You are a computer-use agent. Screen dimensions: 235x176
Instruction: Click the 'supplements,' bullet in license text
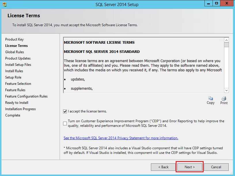82,89
